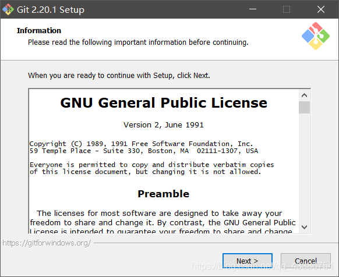The width and height of the screenshot is (339, 277).
Task: Click the 'When you are ready to continue' text
Action: [119, 76]
